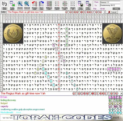123x121 pixels.
Task: Click the Unmark all icon
Action: pyautogui.click(x=73, y=4)
